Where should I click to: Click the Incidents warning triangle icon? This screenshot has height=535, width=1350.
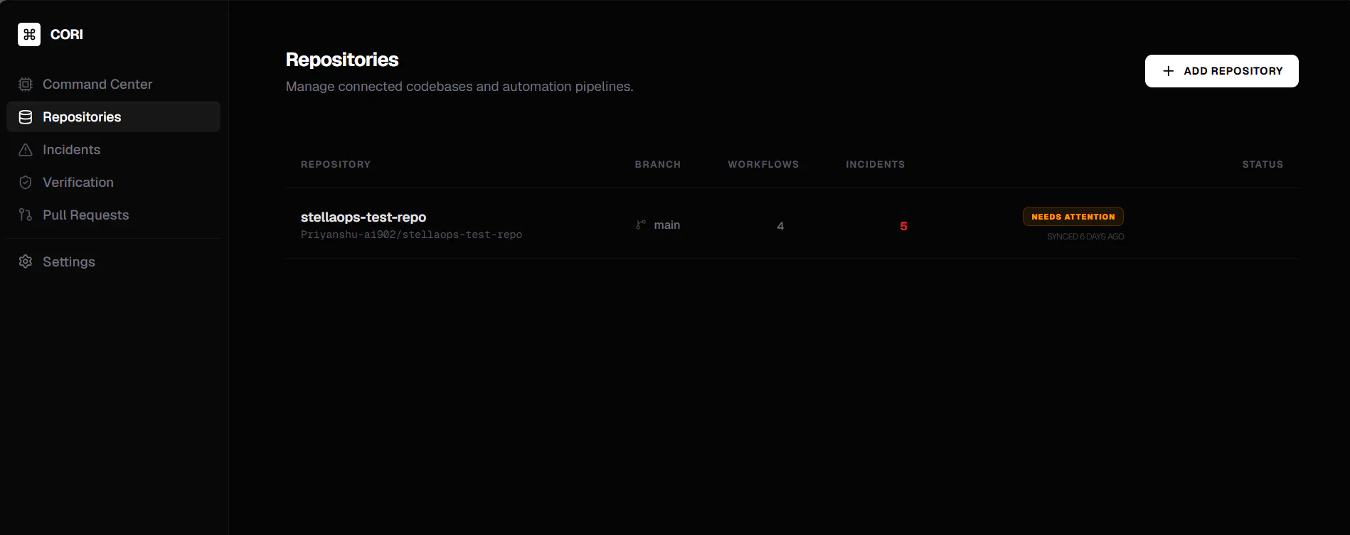tap(26, 150)
